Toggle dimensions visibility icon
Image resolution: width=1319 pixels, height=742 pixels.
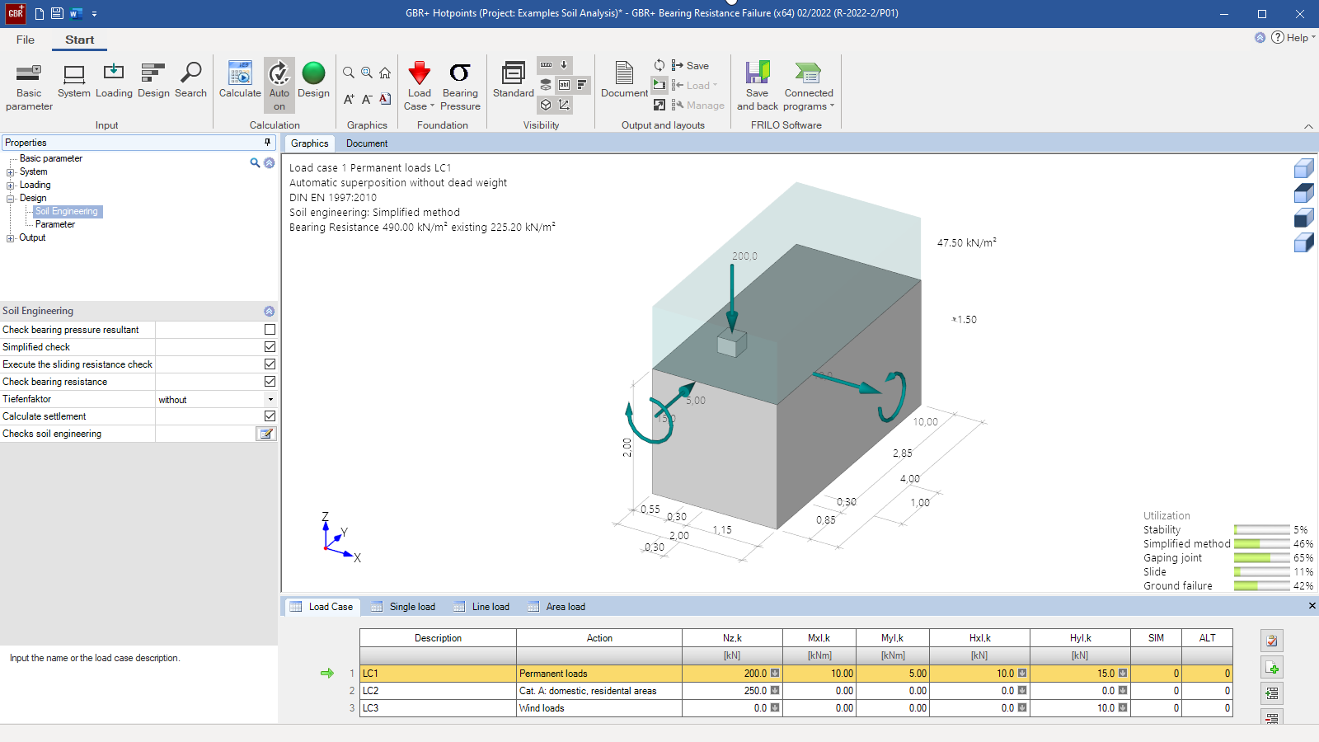546,64
